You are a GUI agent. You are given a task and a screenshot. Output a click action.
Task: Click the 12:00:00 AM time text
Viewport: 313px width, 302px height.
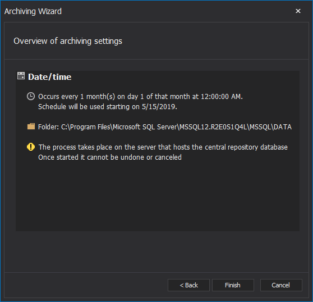point(222,97)
